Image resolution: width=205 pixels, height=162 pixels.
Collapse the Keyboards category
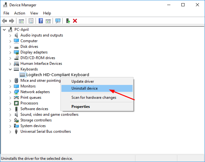pos(10,69)
